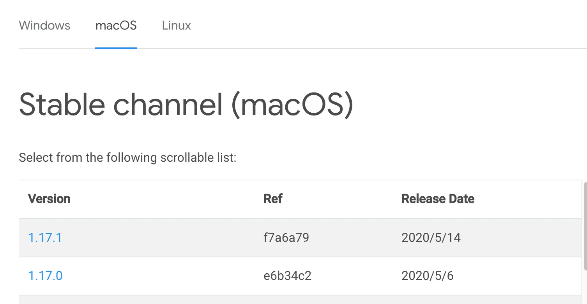Click the 'Select from the following scrollable list' text

pyautogui.click(x=127, y=158)
